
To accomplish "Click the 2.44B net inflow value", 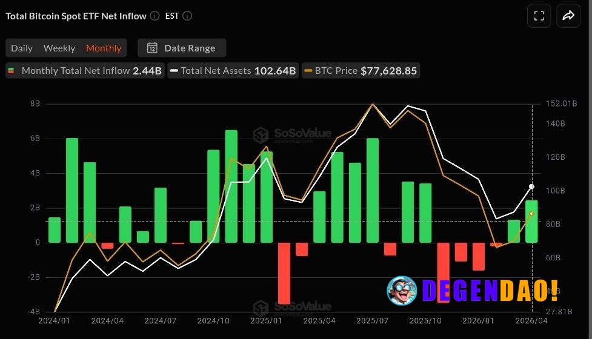I will click(147, 70).
